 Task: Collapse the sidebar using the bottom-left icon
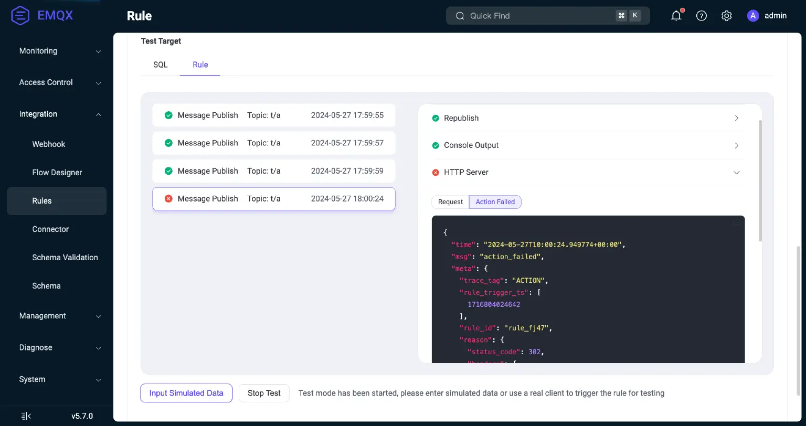[x=25, y=416]
